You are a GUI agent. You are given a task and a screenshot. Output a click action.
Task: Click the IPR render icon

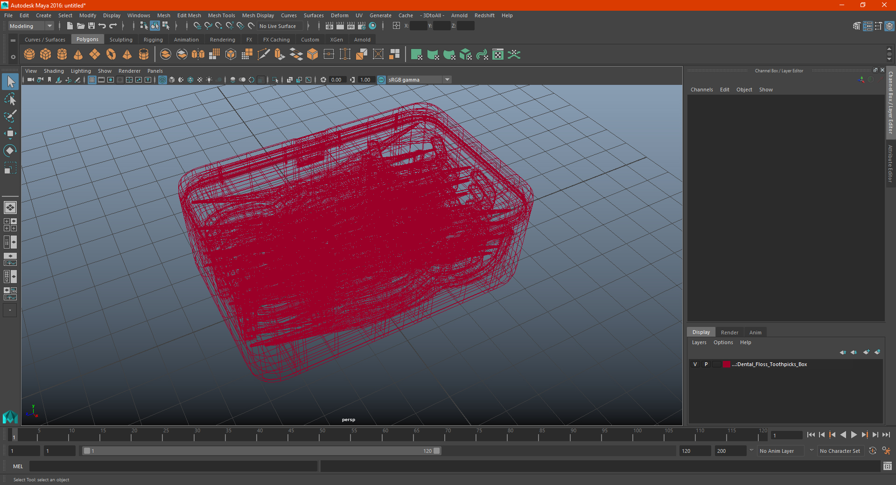pos(351,26)
